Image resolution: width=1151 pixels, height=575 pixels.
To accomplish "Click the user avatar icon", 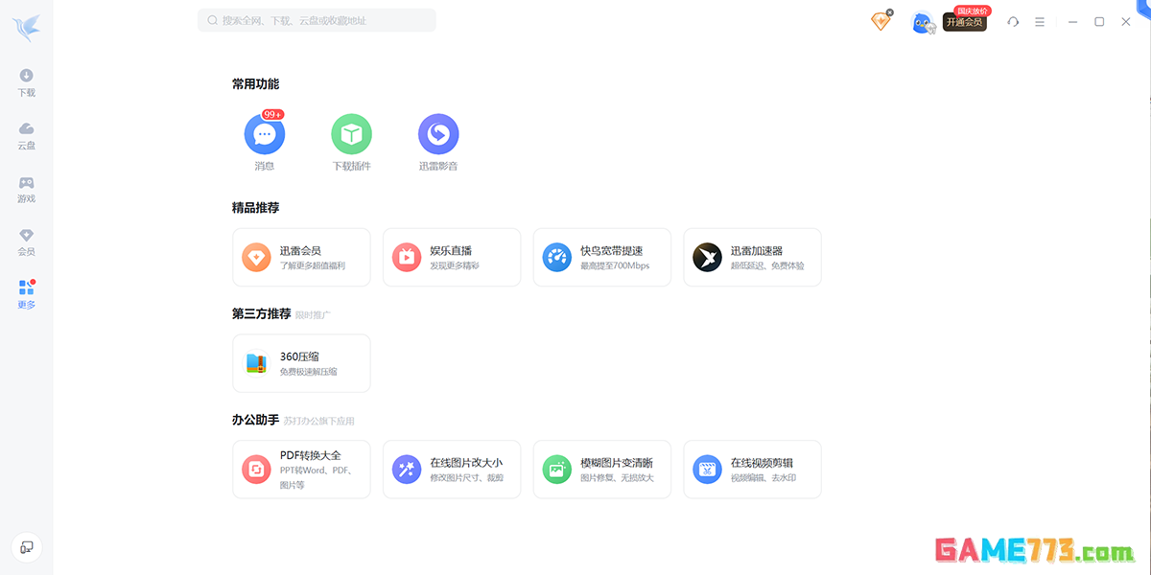I will (x=922, y=22).
